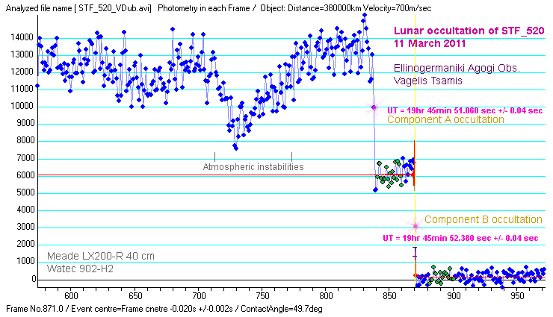Click 'Velocity=700m/sec' in the header
The image size is (553, 317).
coord(397,8)
